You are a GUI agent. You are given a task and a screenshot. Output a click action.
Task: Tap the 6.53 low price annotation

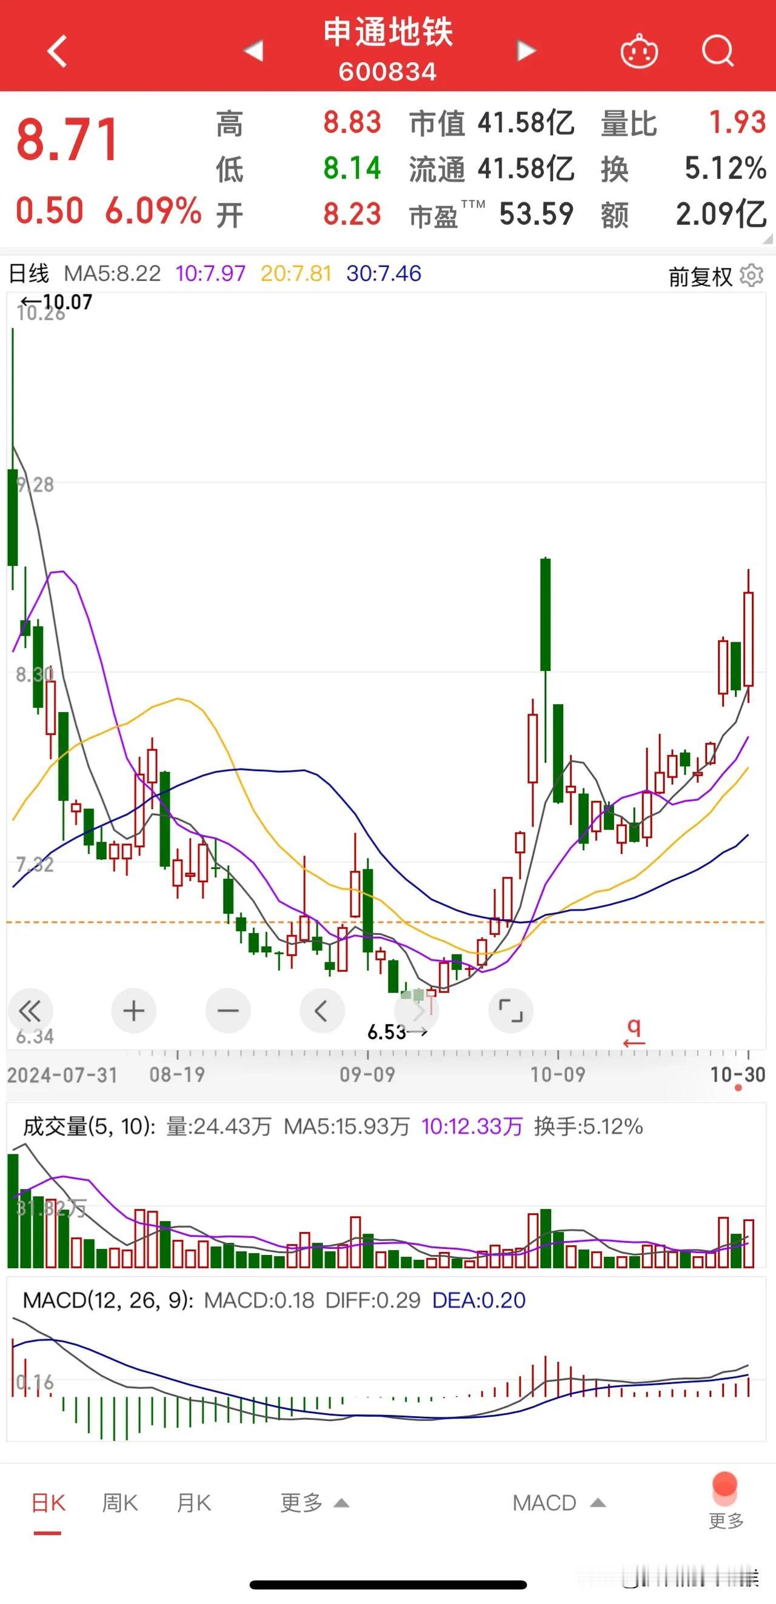coord(396,1033)
